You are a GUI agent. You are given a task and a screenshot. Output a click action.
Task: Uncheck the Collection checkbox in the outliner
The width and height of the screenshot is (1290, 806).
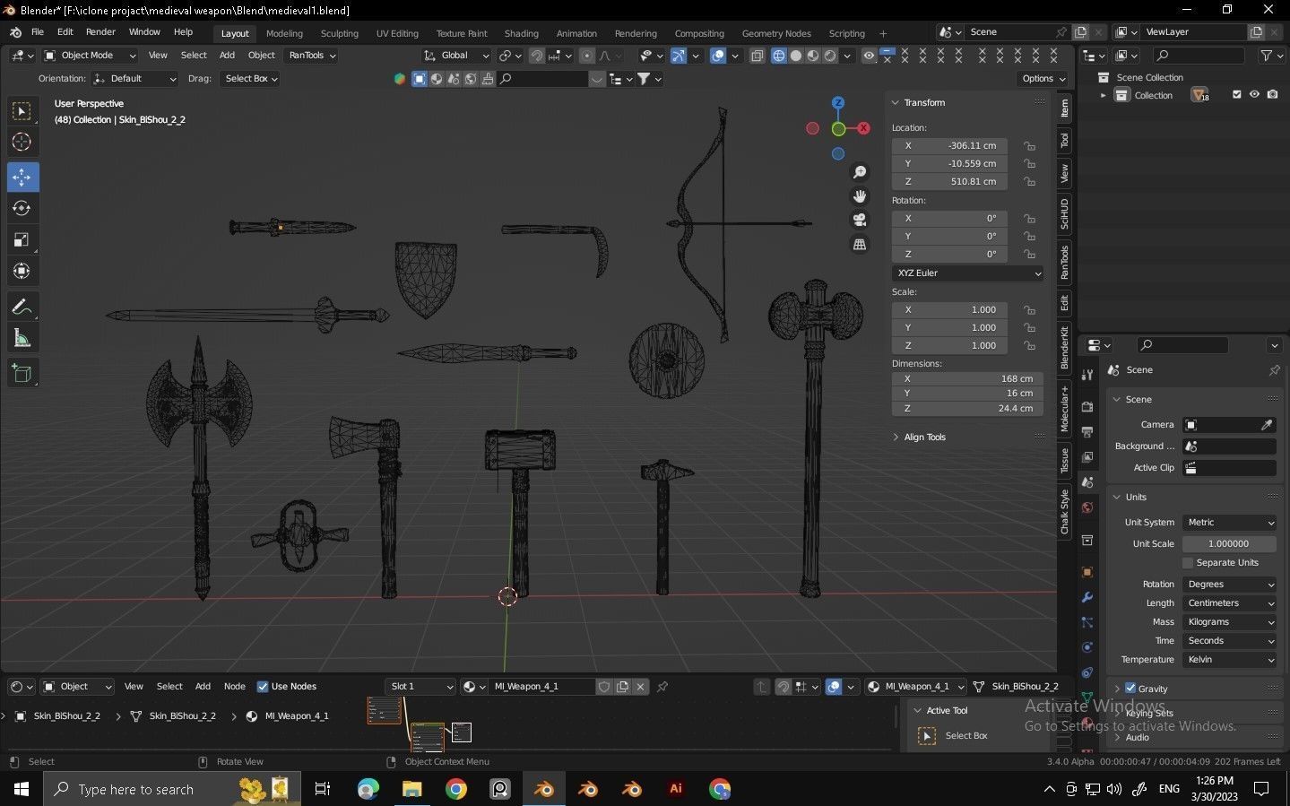click(x=1236, y=94)
